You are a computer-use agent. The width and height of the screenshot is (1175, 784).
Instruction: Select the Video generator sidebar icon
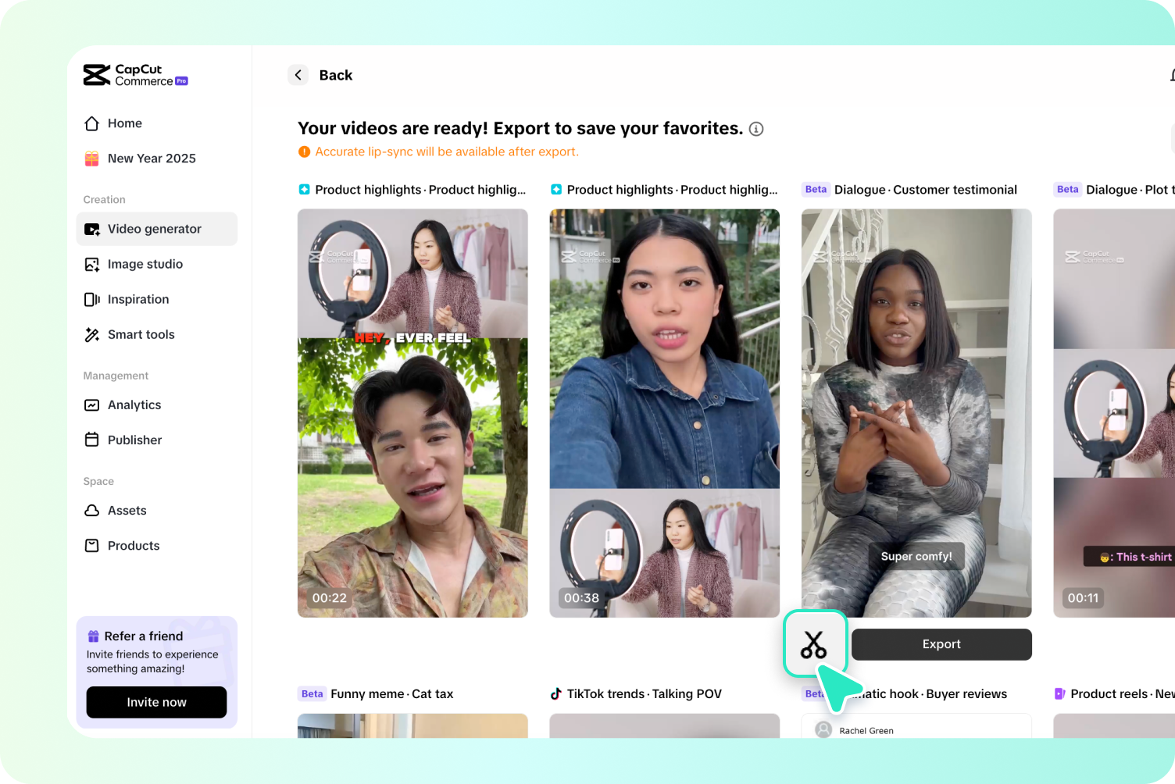pyautogui.click(x=91, y=229)
